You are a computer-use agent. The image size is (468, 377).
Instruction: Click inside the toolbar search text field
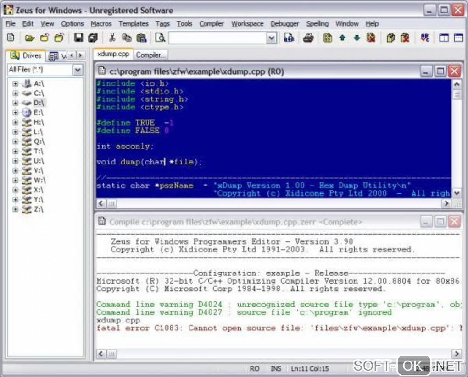pyautogui.click(x=218, y=38)
